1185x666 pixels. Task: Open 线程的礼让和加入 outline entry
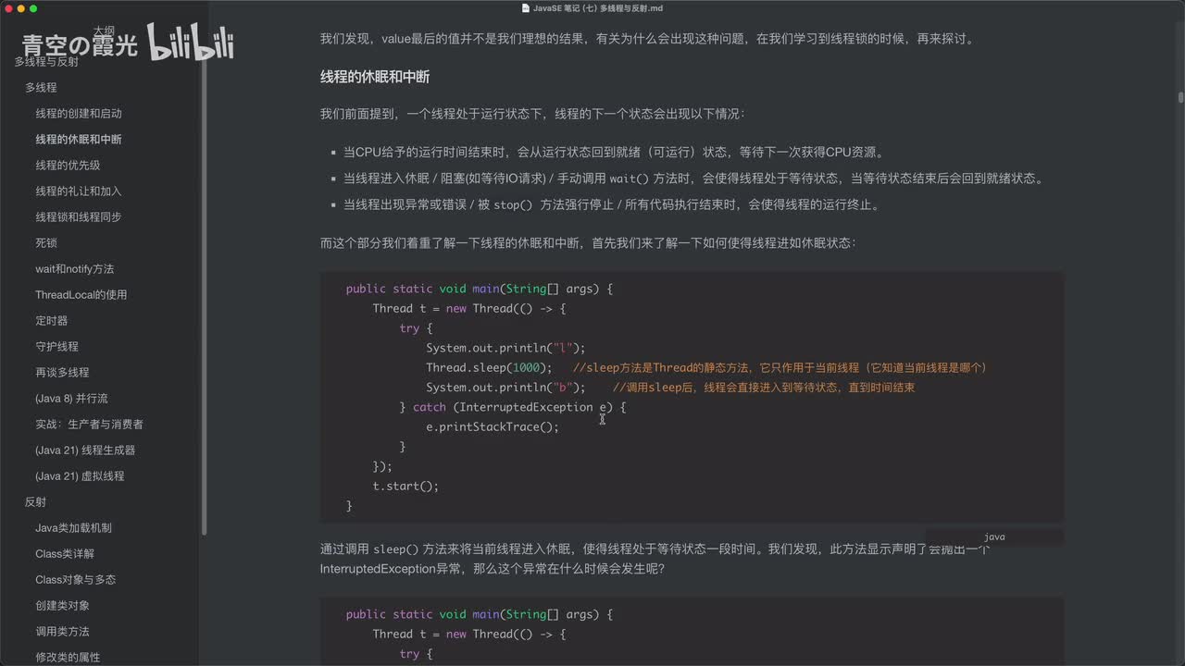point(79,191)
